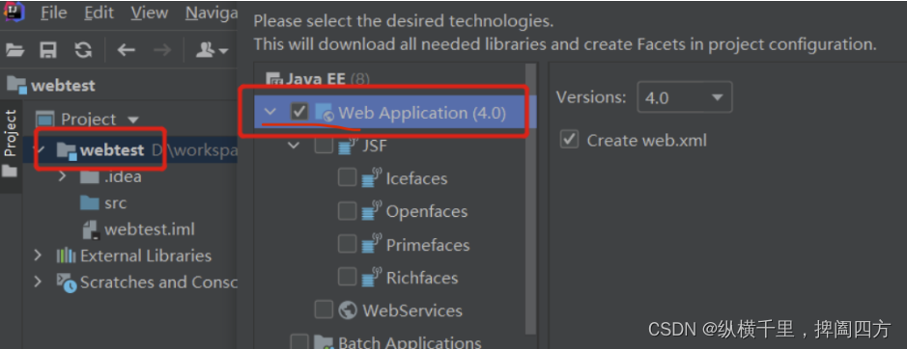Click the External Libraries icon
This screenshot has height=349, width=907.
pos(66,255)
